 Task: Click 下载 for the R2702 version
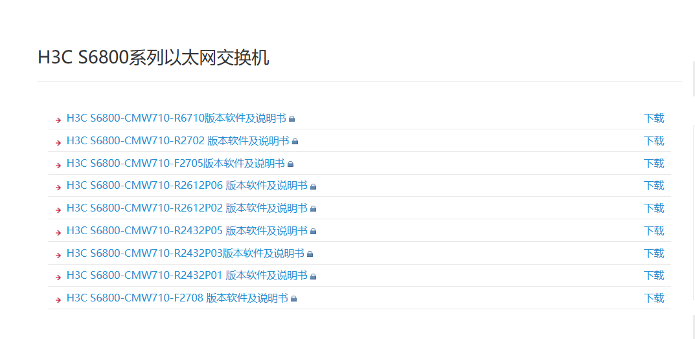654,141
